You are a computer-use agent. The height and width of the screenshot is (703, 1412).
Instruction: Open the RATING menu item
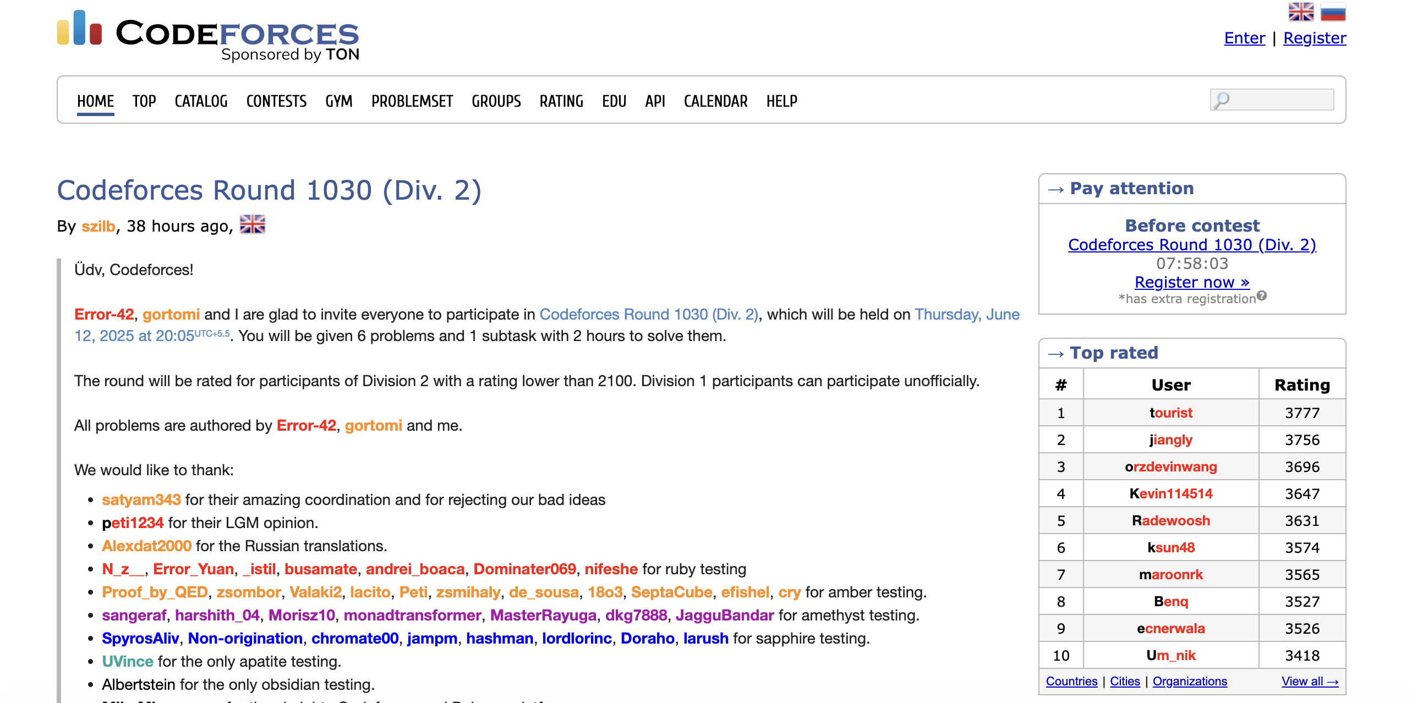561,101
